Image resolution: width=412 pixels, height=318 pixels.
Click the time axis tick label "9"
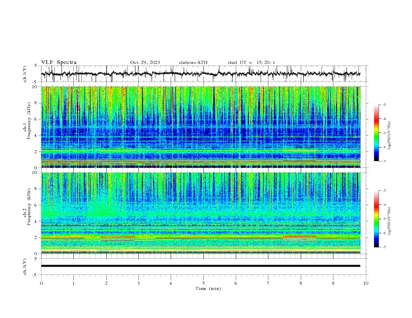(333, 283)
